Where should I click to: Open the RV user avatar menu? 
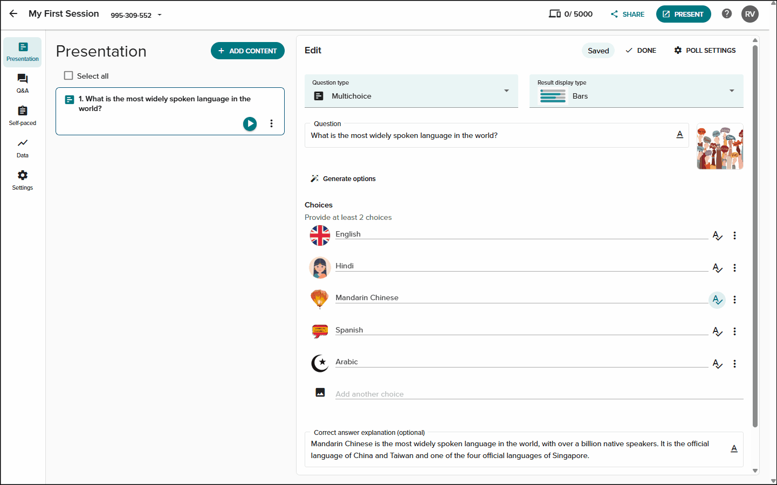[750, 14]
